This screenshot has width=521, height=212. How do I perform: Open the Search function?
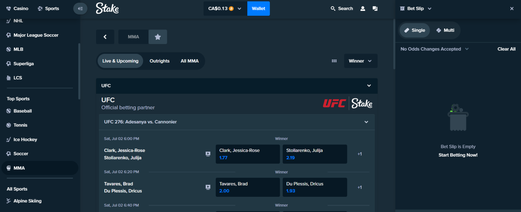point(342,8)
